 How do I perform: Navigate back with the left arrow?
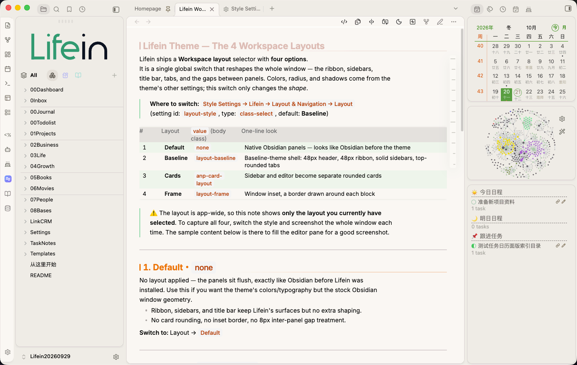point(137,22)
